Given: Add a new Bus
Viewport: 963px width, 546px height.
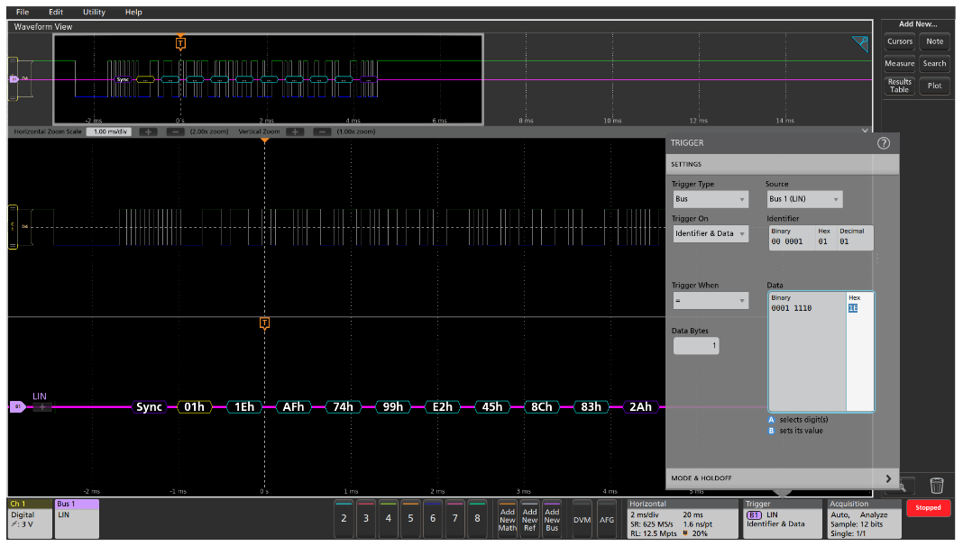Looking at the screenshot, I should pos(551,519).
